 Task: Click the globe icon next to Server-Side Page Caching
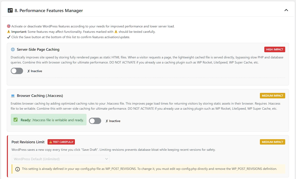[13, 49]
